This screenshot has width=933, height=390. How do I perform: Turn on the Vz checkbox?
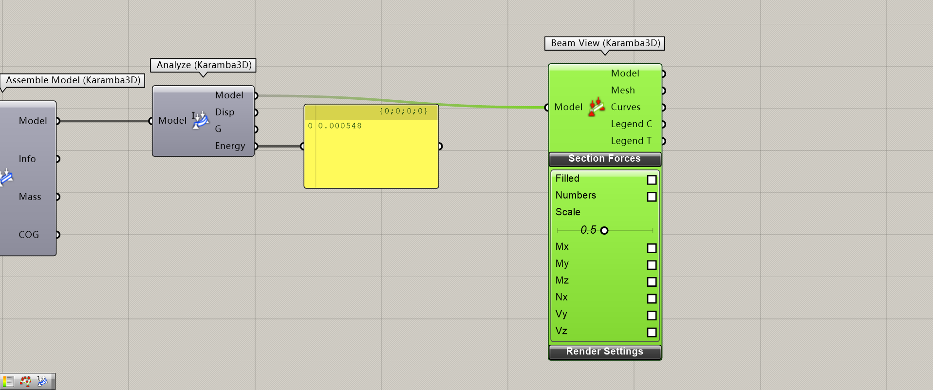pyautogui.click(x=652, y=332)
